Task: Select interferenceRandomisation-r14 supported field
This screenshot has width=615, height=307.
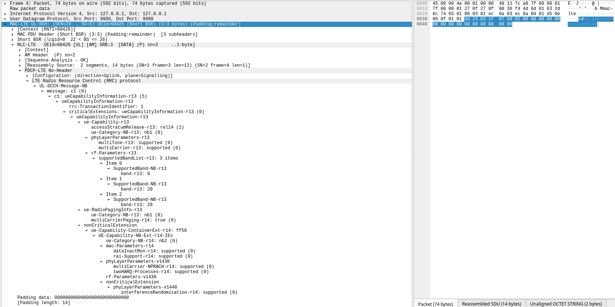Action: pyautogui.click(x=179, y=293)
